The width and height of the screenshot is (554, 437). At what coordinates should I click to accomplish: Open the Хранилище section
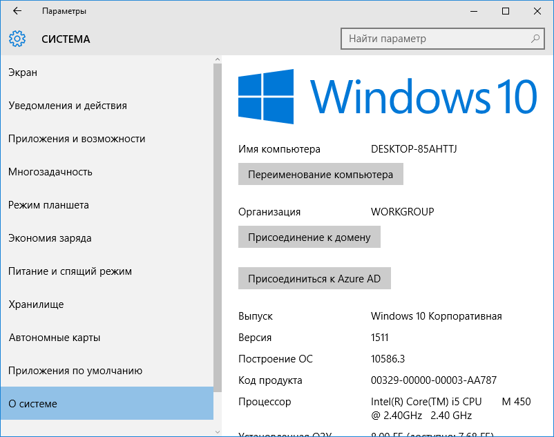coord(106,304)
